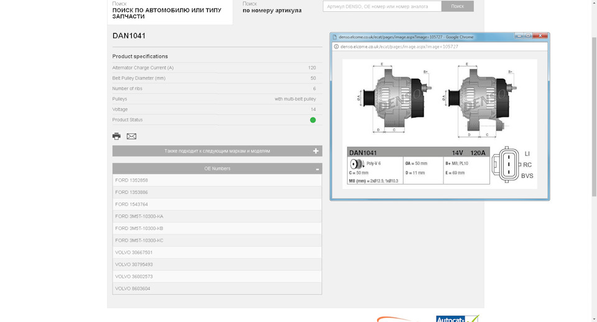Click the Product specifications heading

tap(140, 57)
